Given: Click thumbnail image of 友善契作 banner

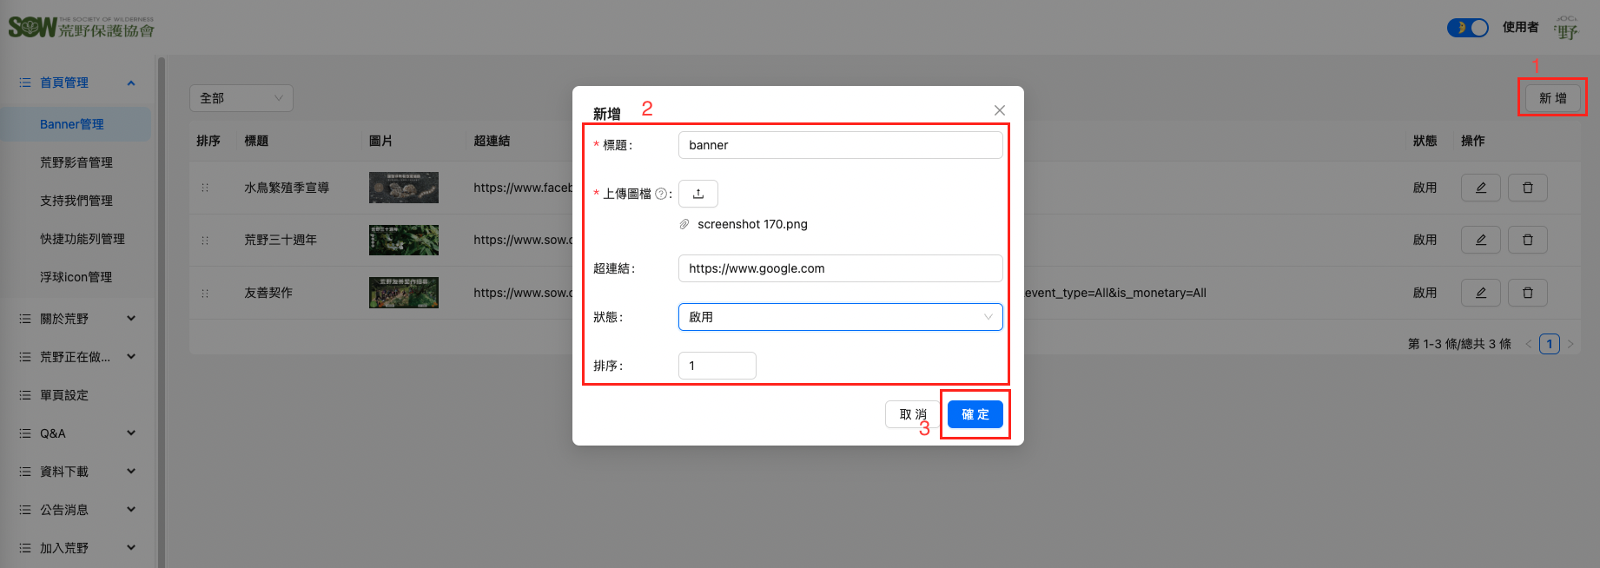Looking at the screenshot, I should point(403,293).
